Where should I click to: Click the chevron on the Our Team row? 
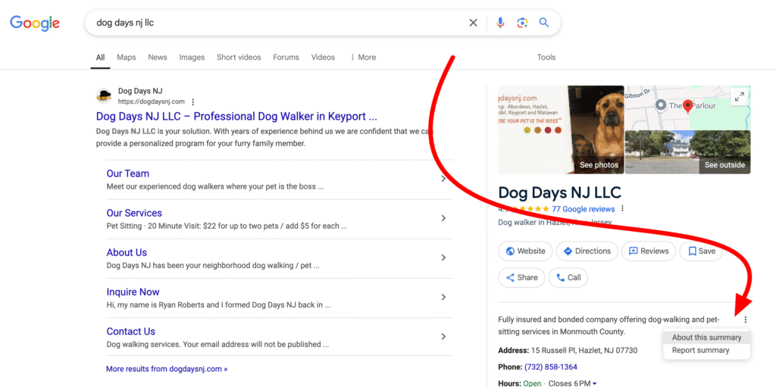tap(443, 179)
